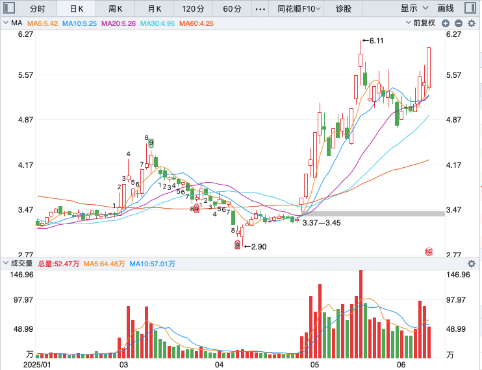Expand the 显示 display menu

[x=414, y=8]
